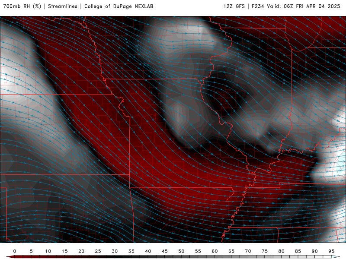Image resolution: width=346 pixels, height=259 pixels.
Task: Click the "15" color scale value
Action: (64, 251)
